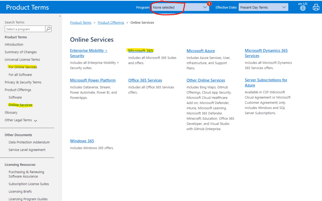This screenshot has width=322, height=201.
Task: Click the sidebar scroll up arrow
Action: pyautogui.click(x=60, y=16)
